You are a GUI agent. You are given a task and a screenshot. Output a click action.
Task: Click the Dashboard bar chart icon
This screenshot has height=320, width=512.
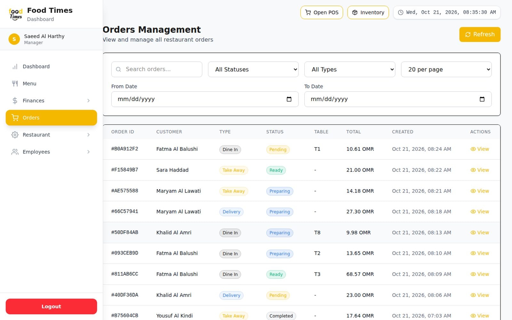15,67
